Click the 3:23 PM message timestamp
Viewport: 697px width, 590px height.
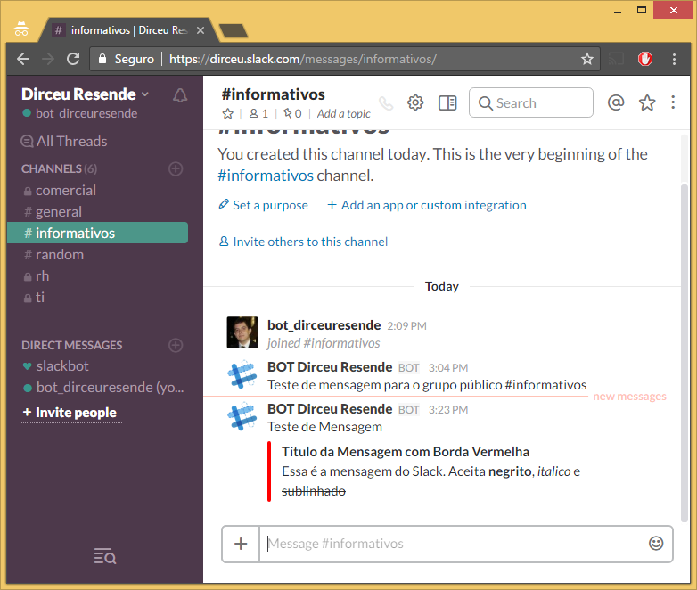tap(448, 409)
